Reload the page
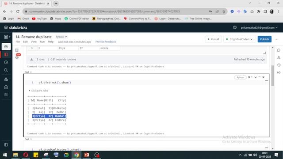Image resolution: width=283 pixels, height=159 pixels. point(18,11)
